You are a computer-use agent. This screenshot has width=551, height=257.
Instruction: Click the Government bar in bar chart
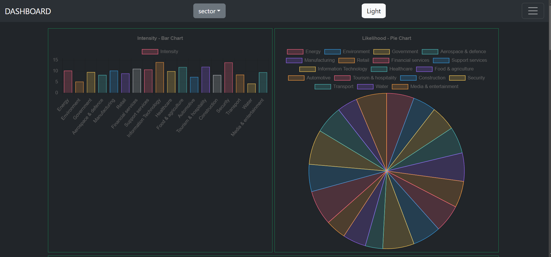(x=91, y=83)
